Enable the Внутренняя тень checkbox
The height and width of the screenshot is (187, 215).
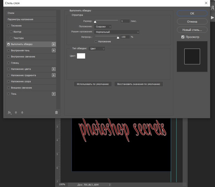[x=9, y=50]
